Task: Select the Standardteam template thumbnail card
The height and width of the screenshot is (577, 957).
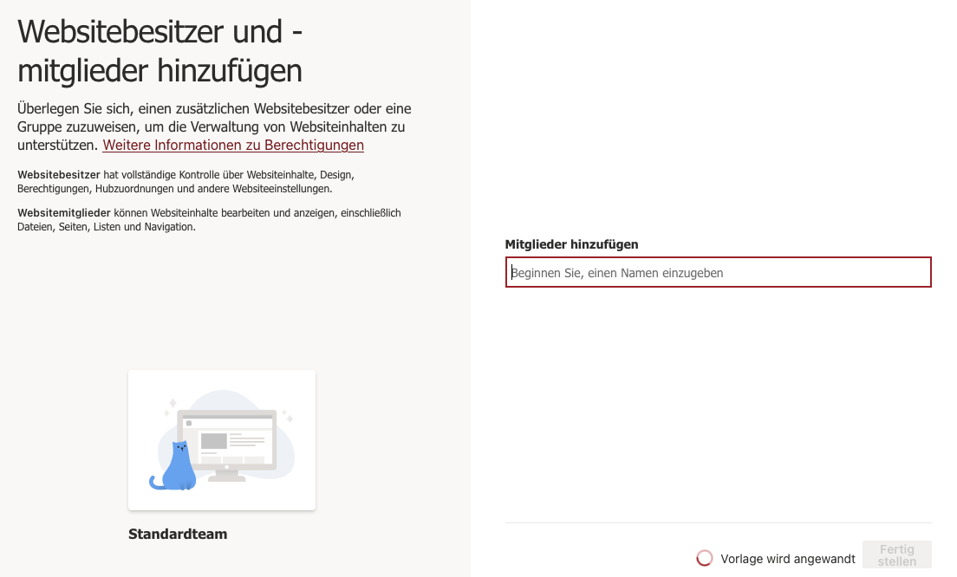Action: coord(222,440)
